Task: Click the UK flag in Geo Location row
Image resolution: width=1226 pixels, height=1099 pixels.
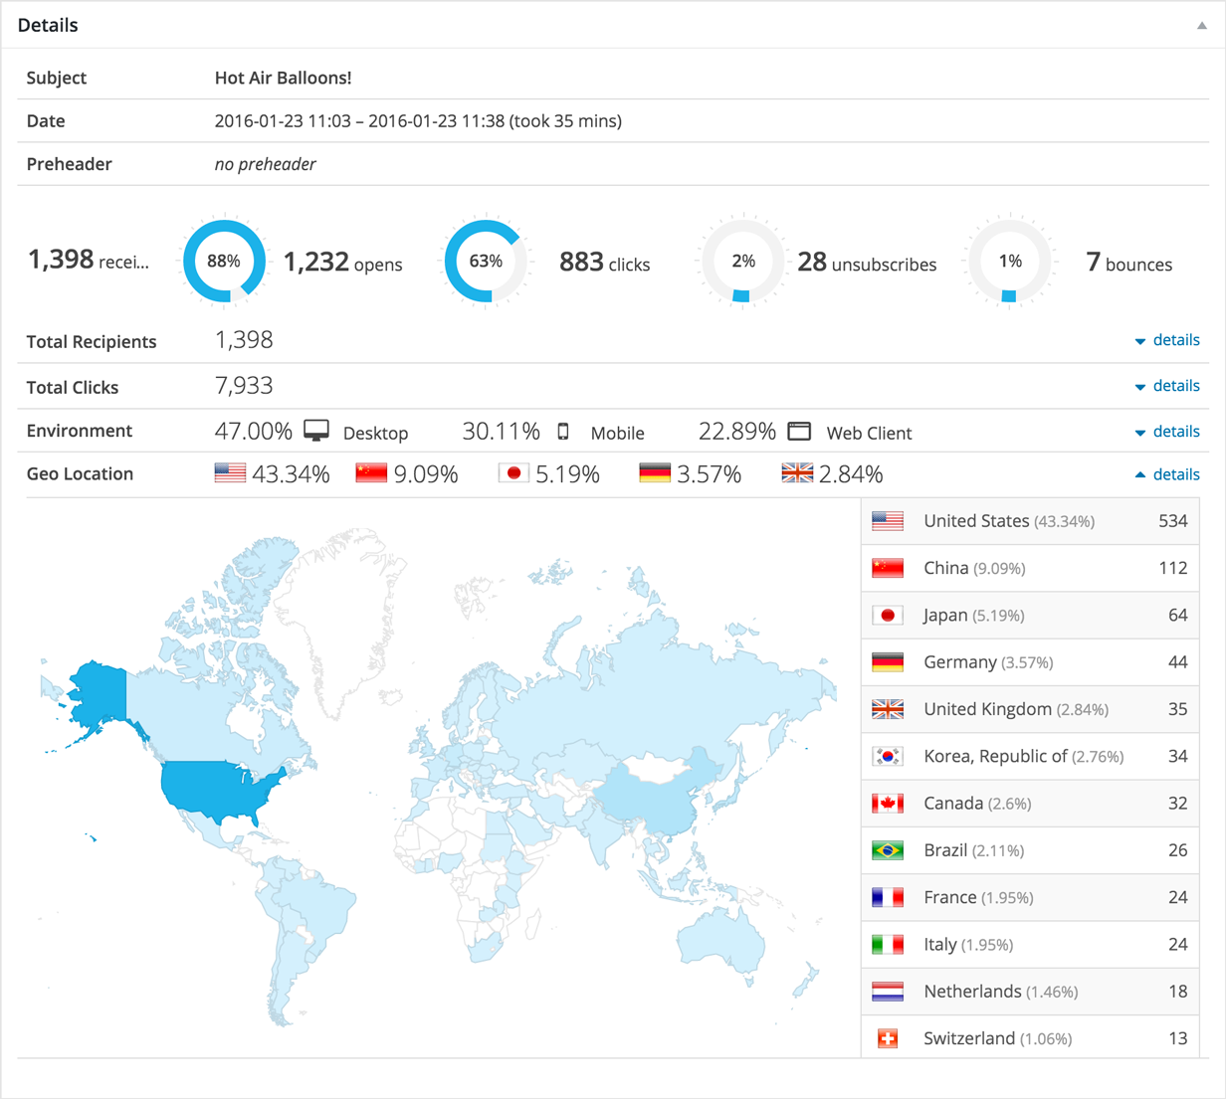Action: (797, 473)
